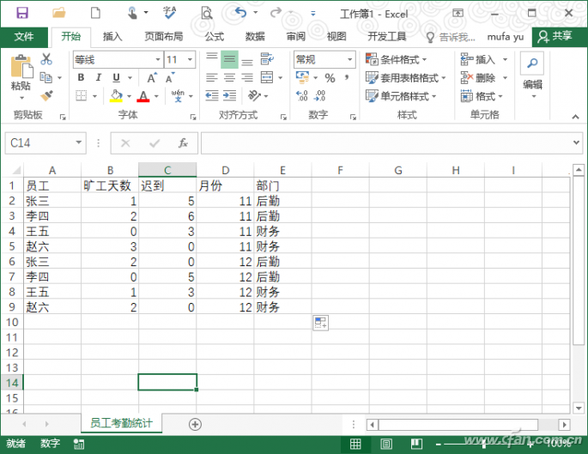This screenshot has width=588, height=454.
Task: Select the Format Painter brush
Action: click(46, 95)
